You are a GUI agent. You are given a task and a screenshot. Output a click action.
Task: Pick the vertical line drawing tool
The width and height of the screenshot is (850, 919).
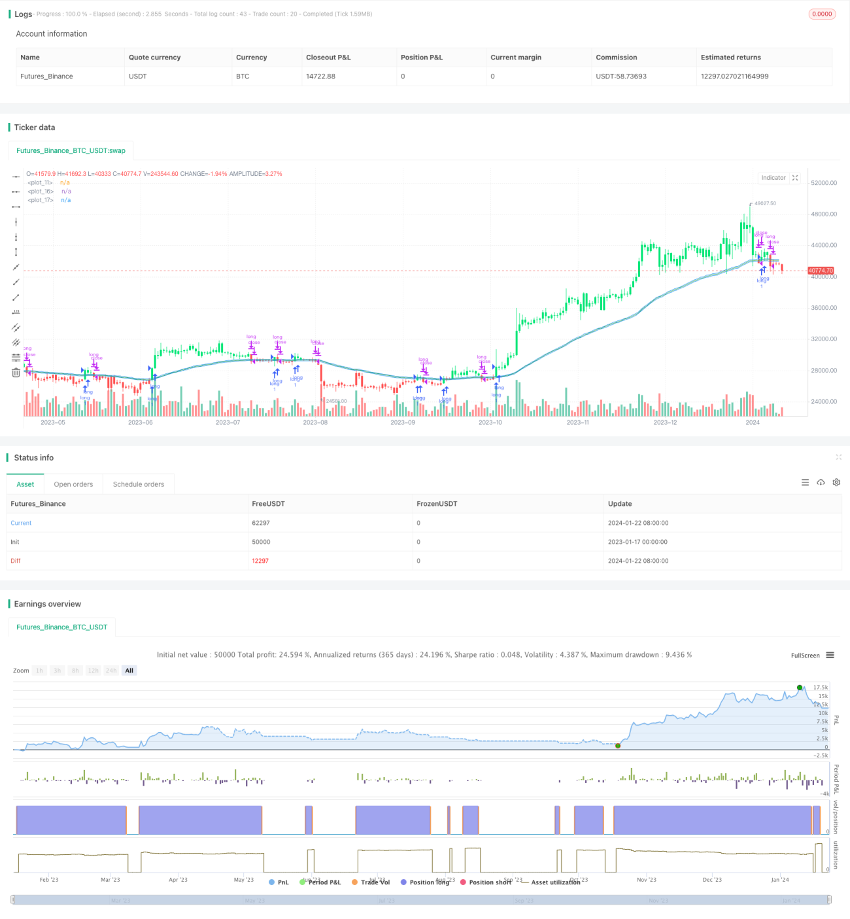pyautogui.click(x=16, y=222)
